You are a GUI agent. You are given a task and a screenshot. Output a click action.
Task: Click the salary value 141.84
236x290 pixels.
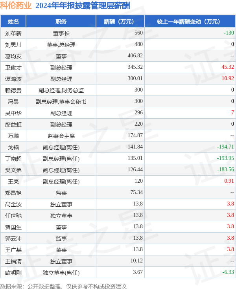coord(135,147)
